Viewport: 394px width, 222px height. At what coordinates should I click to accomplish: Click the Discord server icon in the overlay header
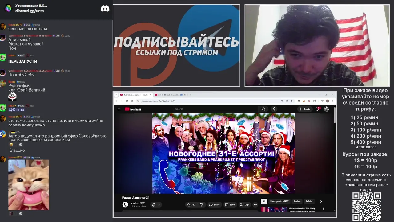(x=8, y=8)
